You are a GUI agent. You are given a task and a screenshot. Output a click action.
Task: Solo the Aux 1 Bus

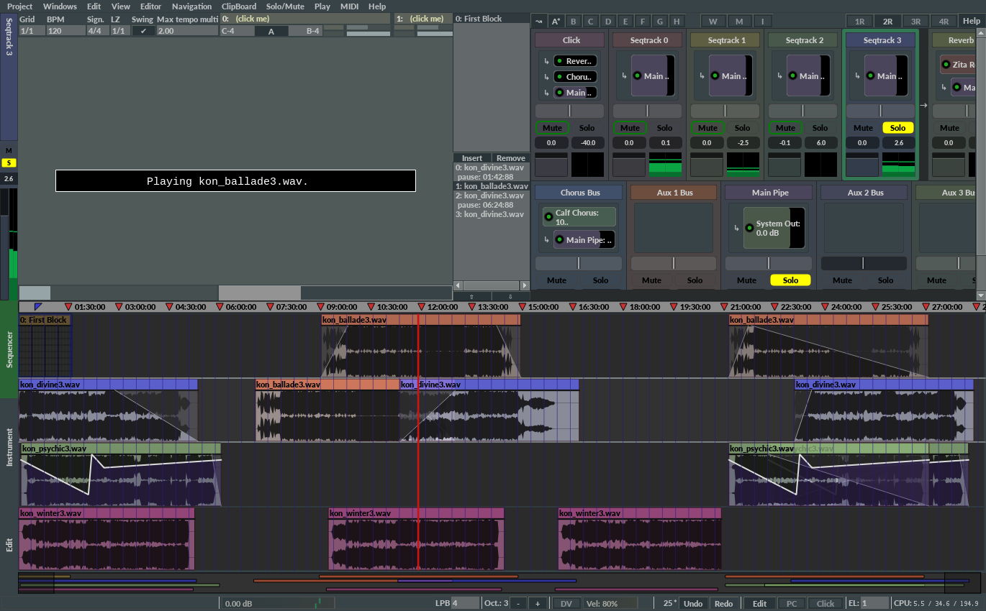point(695,280)
